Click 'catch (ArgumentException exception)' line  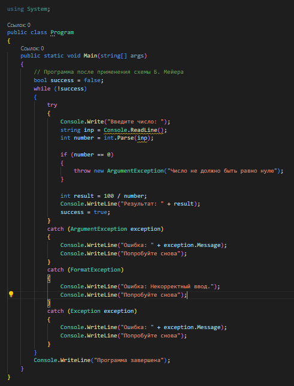pos(105,229)
